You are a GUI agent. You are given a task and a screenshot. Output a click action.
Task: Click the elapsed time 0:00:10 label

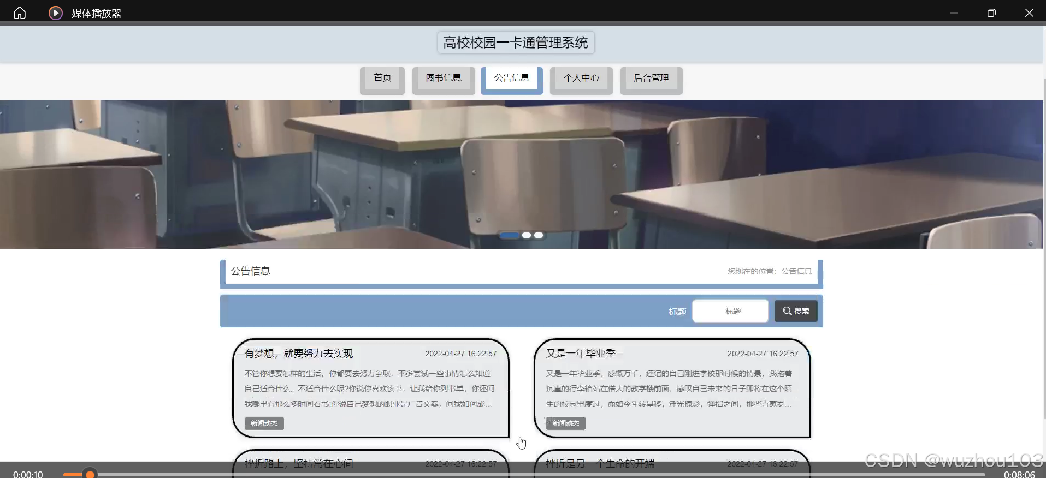coord(28,474)
